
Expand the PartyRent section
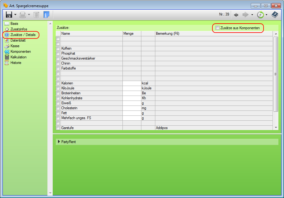click(59, 142)
